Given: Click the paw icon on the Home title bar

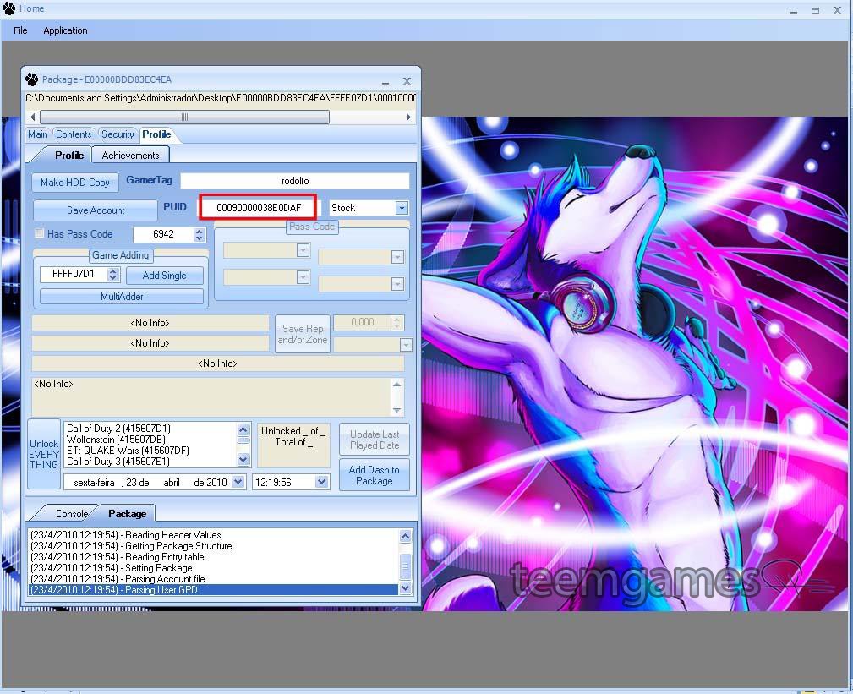Looking at the screenshot, I should point(10,8).
